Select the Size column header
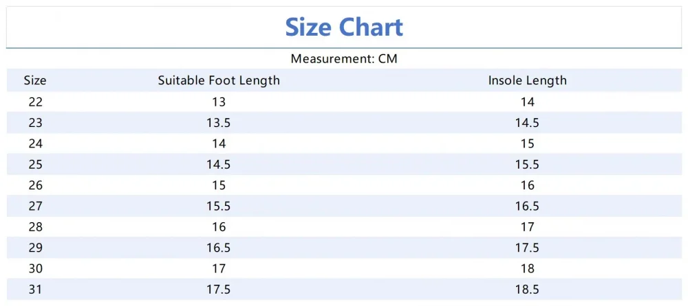Viewport: 688px width, 306px height. click(35, 80)
